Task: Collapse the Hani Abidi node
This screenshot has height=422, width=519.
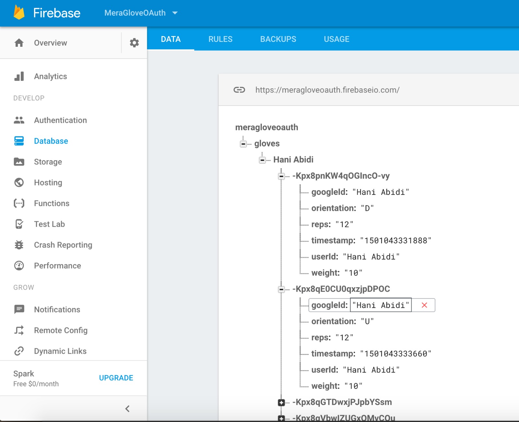Action: click(x=262, y=160)
